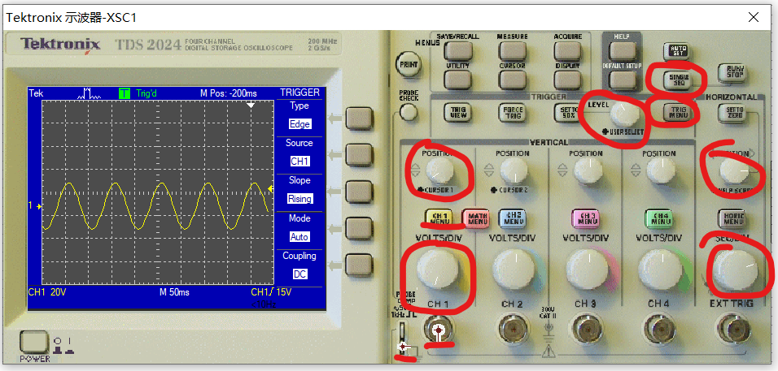Click the PRINT button

point(408,64)
